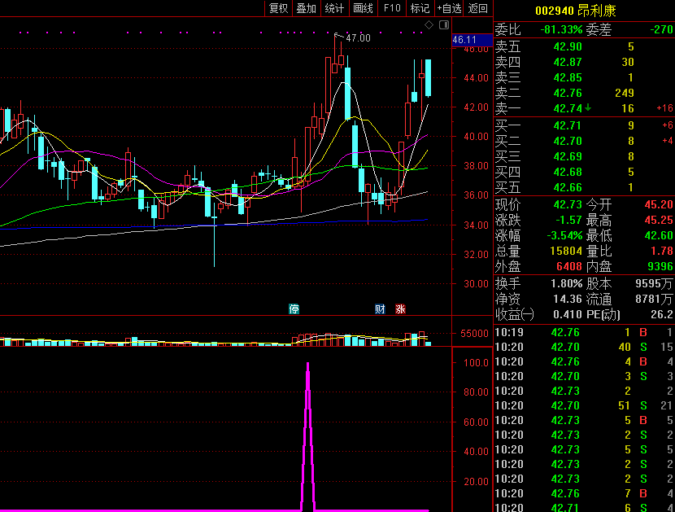Click the 卖五 price 42.90
675x512 pixels.
(x=568, y=46)
